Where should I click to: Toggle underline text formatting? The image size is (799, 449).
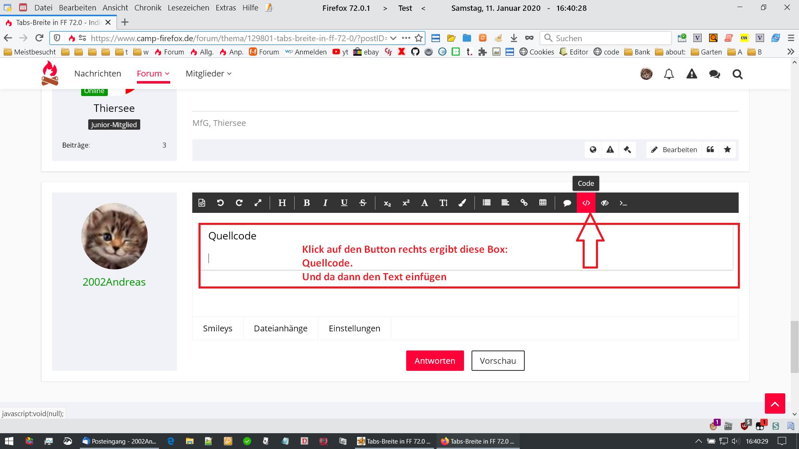(344, 203)
